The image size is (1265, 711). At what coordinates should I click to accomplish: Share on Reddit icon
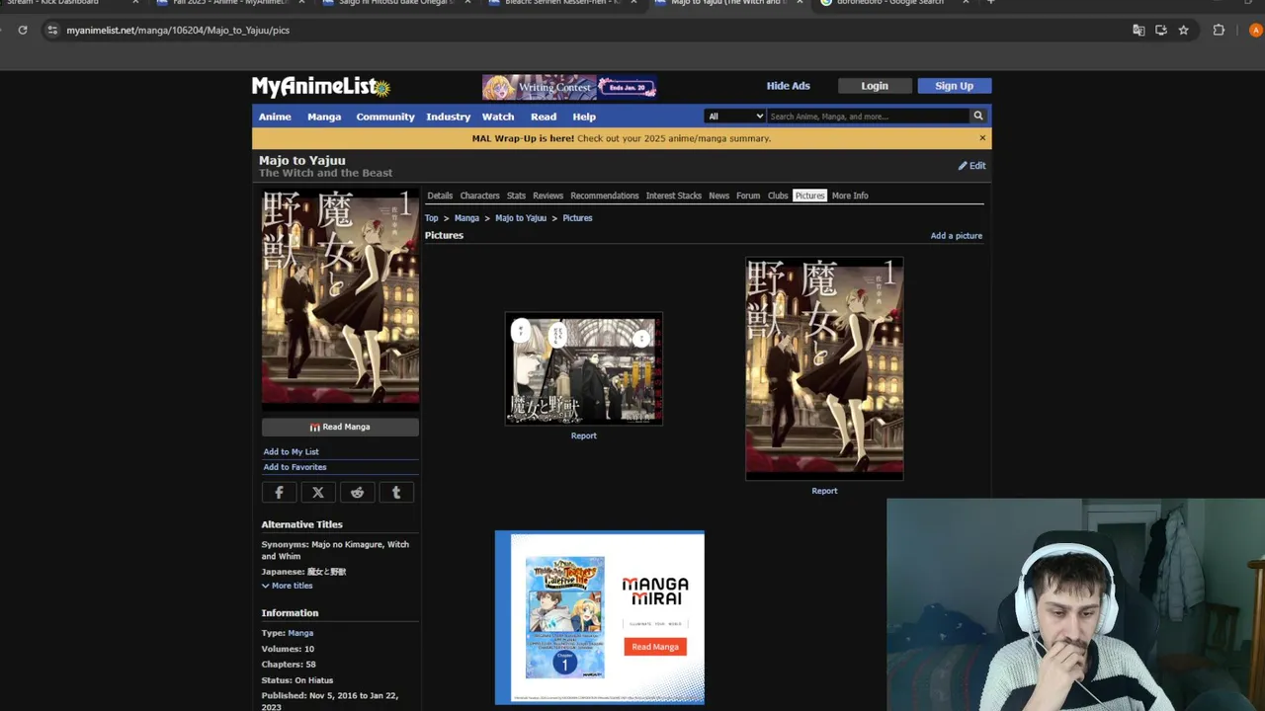pos(357,492)
